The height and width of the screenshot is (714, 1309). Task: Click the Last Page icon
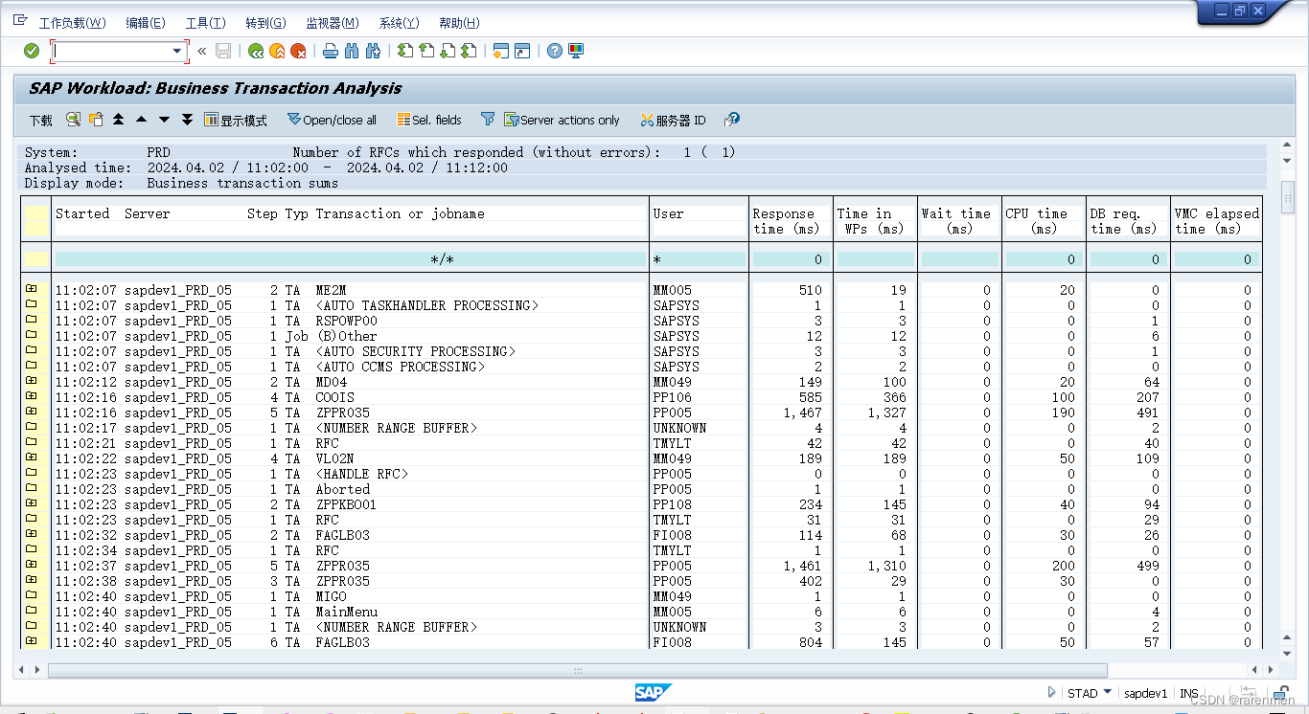click(469, 51)
